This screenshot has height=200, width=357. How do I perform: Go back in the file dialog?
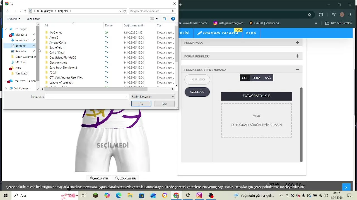[8, 11]
